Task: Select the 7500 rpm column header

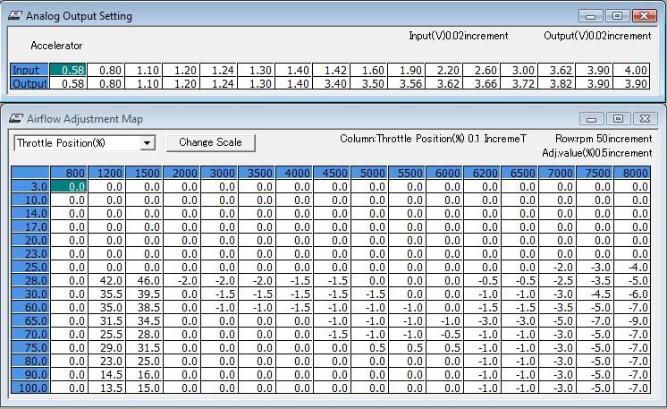Action: (x=595, y=173)
